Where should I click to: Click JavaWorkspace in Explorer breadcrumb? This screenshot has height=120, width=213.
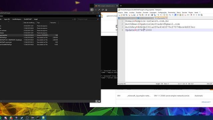[17, 19]
